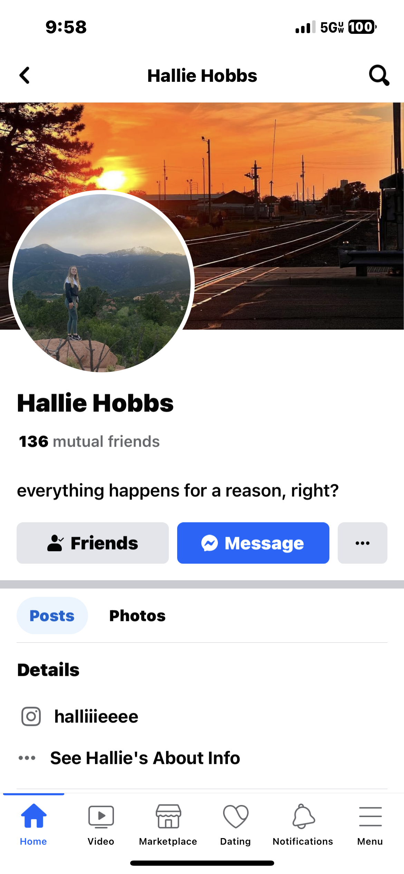
Task: Open the halliiieeee Instagram link
Action: (x=96, y=717)
